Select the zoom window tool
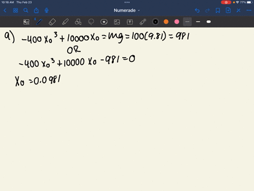Viewport: 254px width, 191px height. click(26, 22)
